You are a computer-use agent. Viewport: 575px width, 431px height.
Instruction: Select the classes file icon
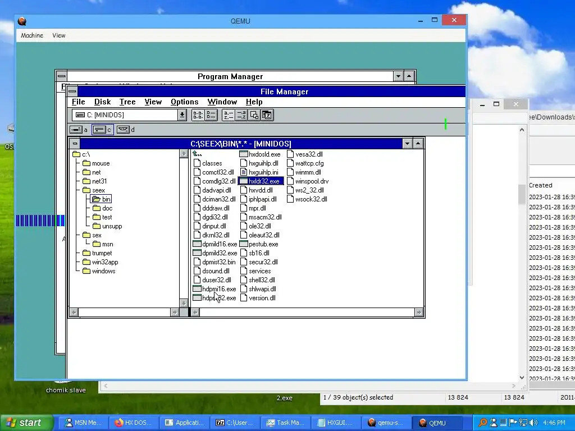[x=197, y=163]
